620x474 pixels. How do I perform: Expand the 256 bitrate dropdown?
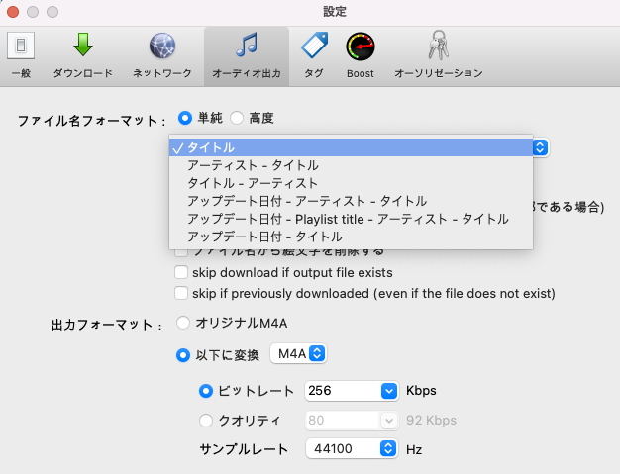[x=388, y=390]
